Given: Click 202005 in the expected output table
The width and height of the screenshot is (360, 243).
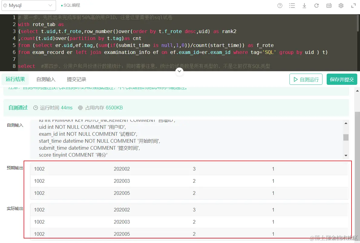Looking at the screenshot, I should click(122, 193).
